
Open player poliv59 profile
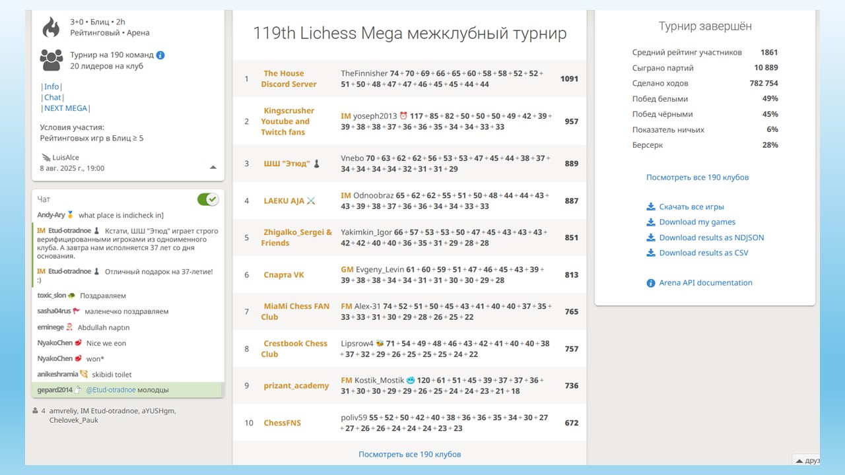pyautogui.click(x=354, y=418)
